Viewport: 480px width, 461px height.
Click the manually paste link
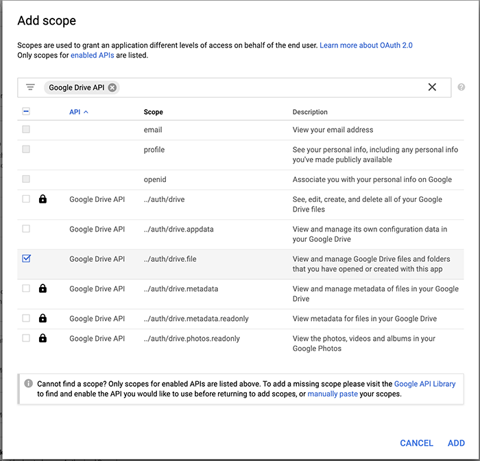[x=333, y=394]
